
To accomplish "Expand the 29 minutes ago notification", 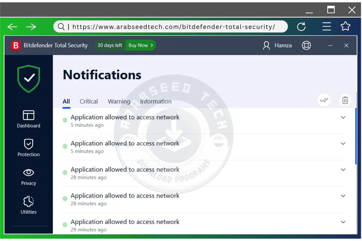I will pyautogui.click(x=343, y=222).
